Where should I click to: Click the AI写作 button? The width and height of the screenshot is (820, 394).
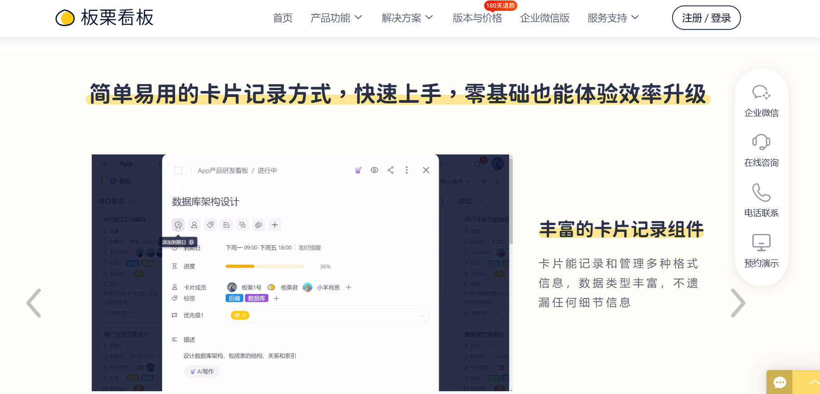pyautogui.click(x=202, y=371)
